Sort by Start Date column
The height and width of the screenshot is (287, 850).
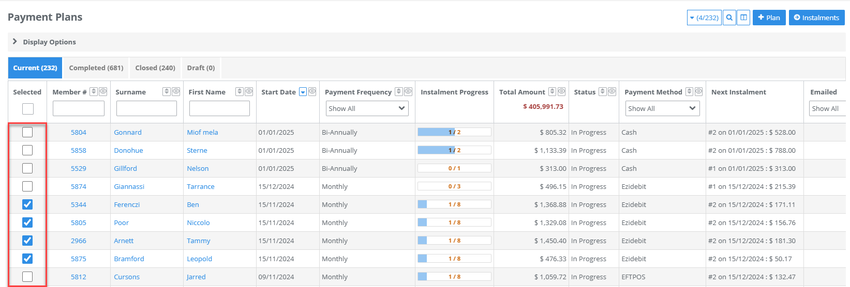303,92
